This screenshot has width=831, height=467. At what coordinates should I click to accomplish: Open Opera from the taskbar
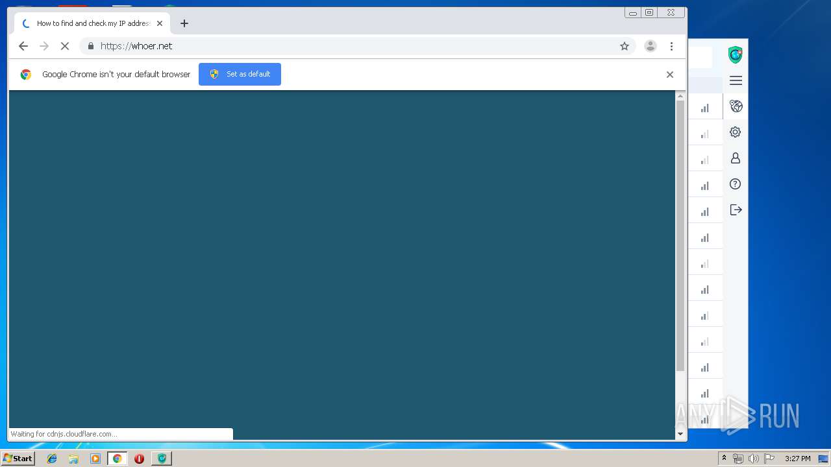click(139, 459)
